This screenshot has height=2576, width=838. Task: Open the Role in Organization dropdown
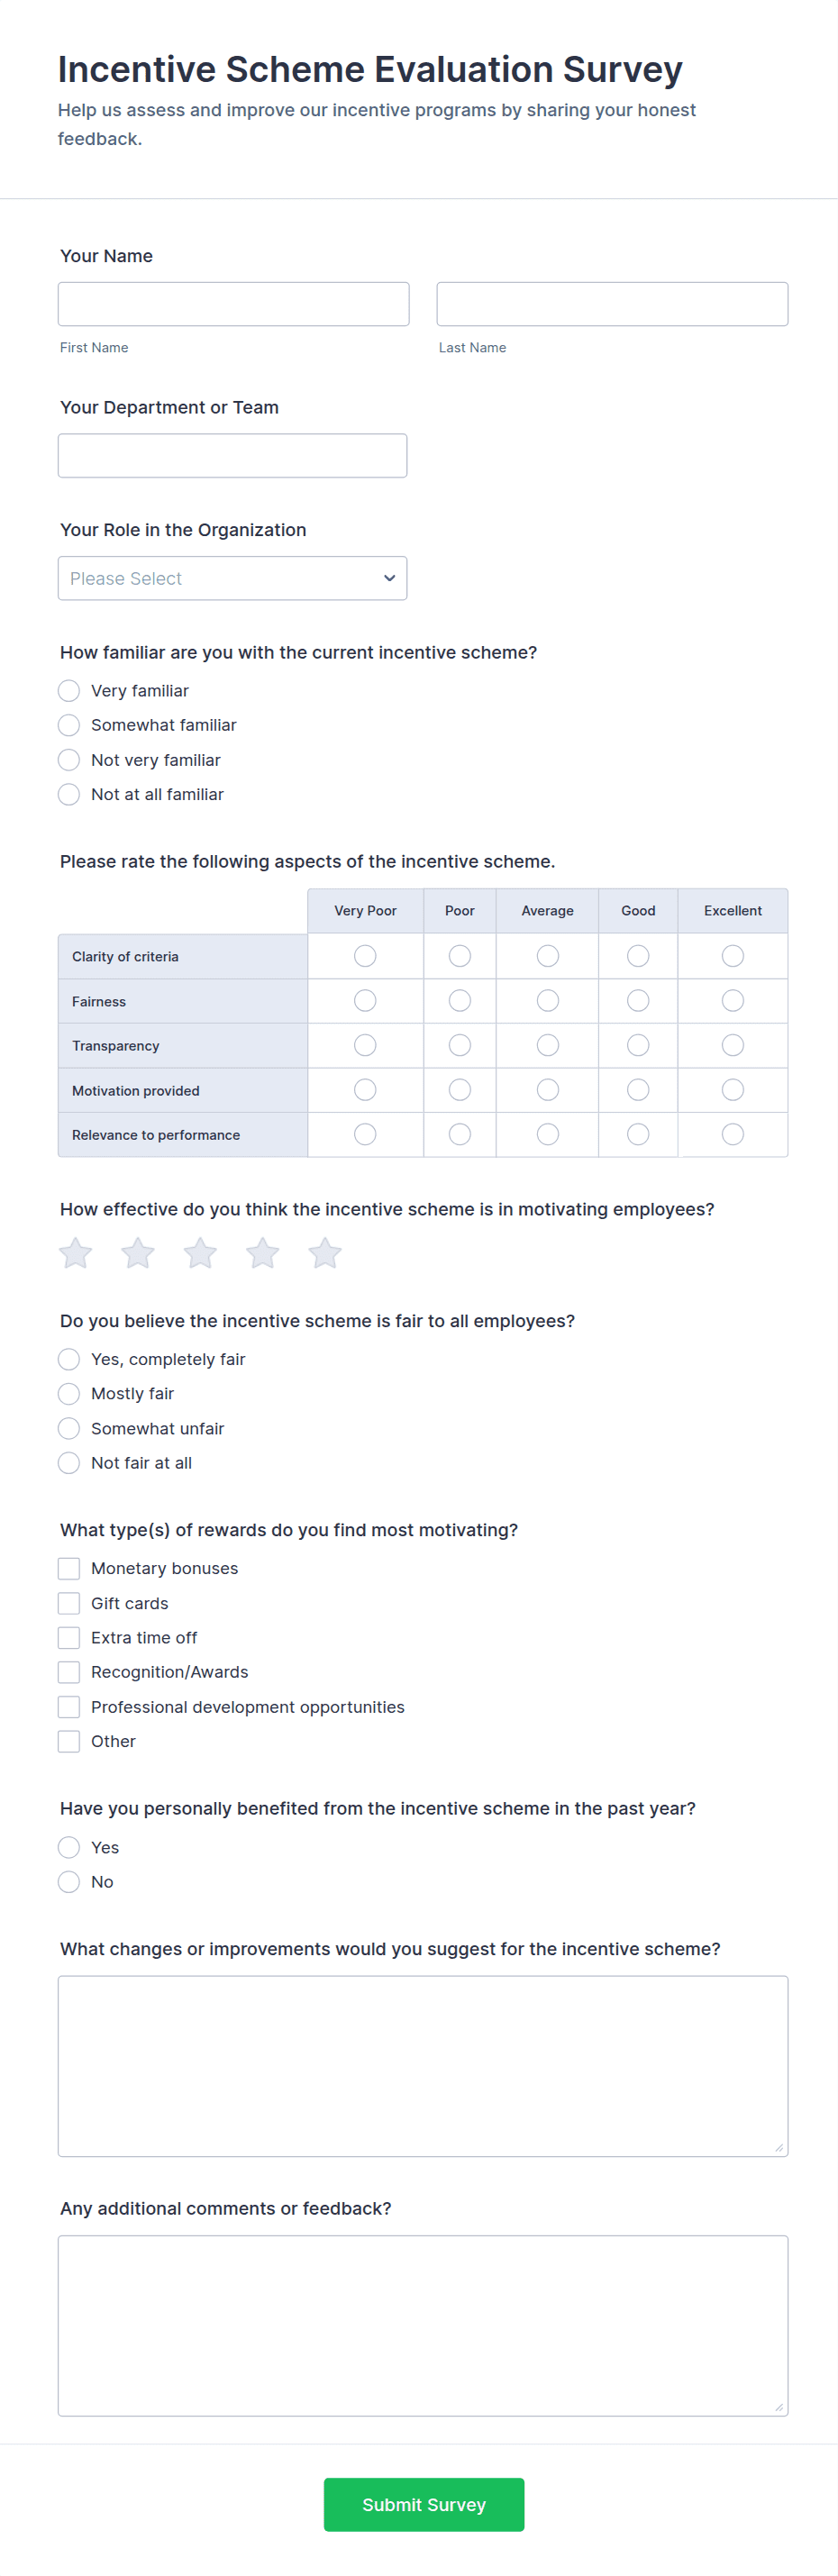click(232, 578)
